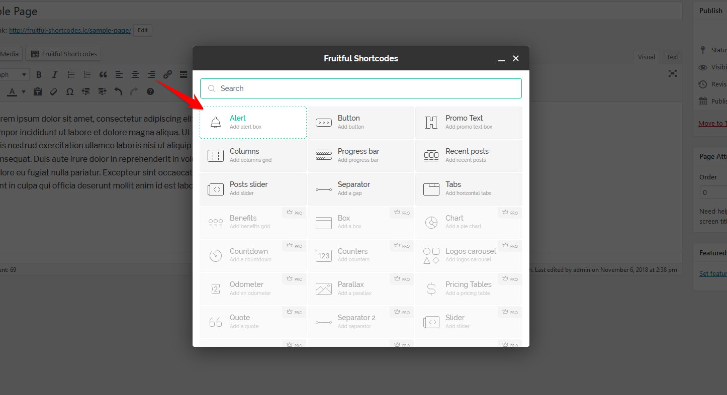Open the text color dropdown arrow
This screenshot has height=395, width=727.
click(x=23, y=91)
